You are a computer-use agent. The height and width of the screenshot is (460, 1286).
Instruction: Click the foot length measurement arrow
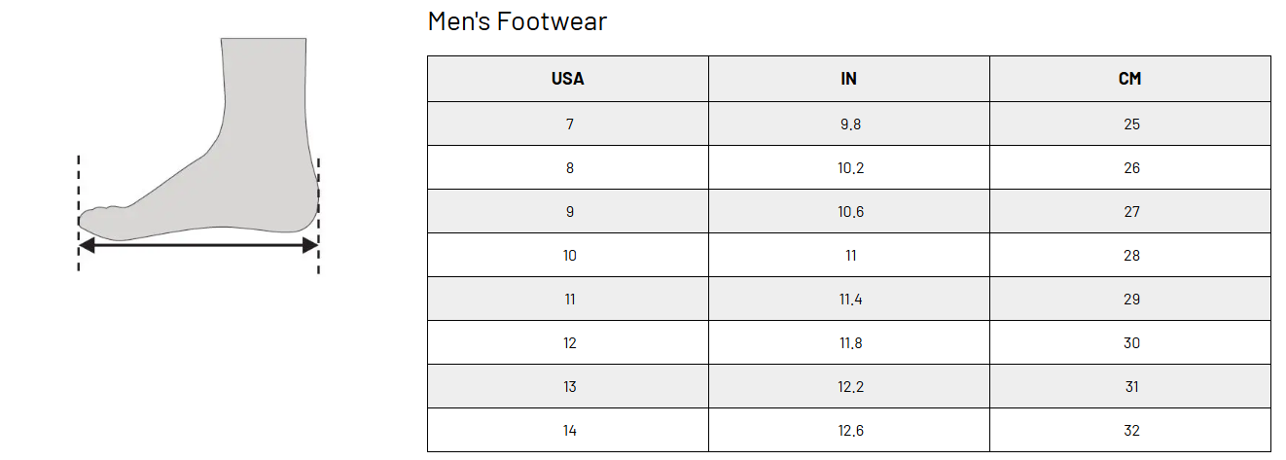click(x=197, y=246)
